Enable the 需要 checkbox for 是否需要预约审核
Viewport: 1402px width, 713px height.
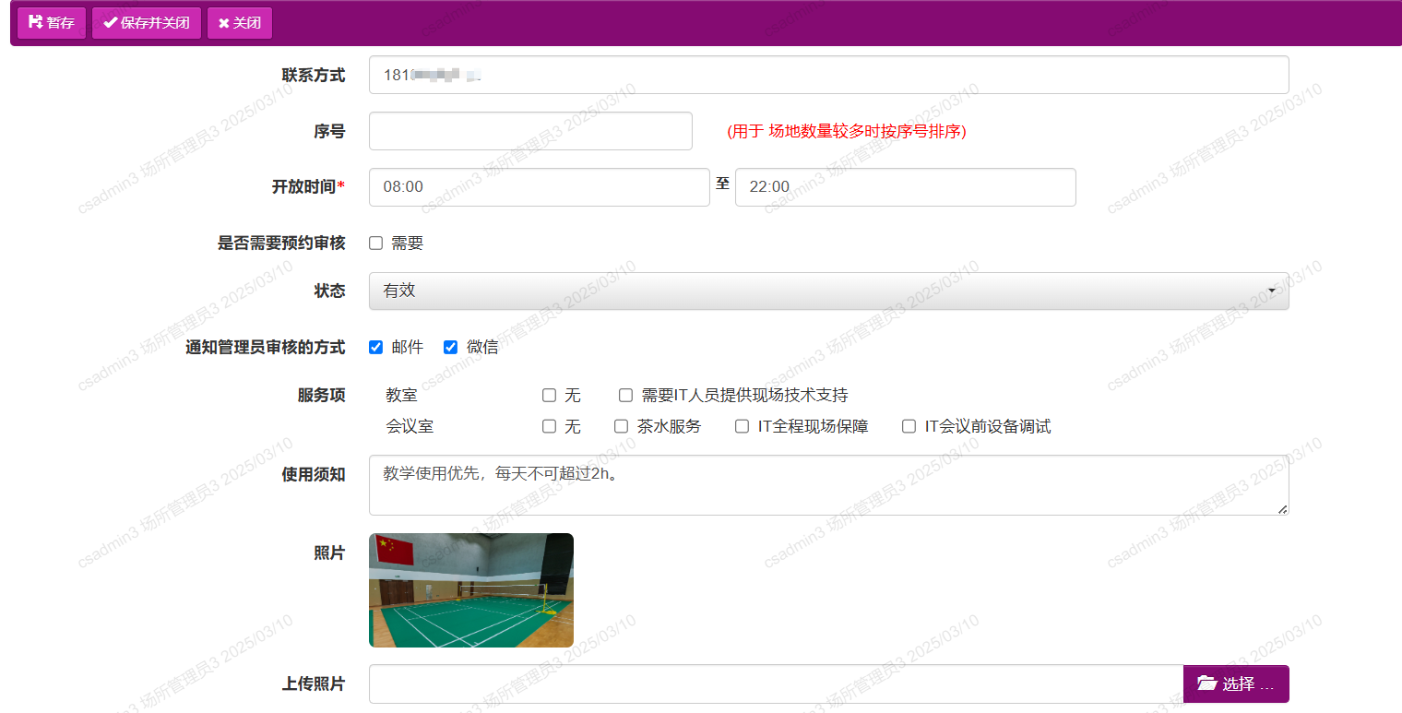pos(375,242)
